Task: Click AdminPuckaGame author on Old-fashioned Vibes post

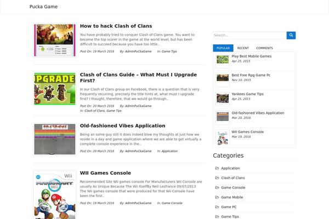Action: pyautogui.click(x=138, y=151)
